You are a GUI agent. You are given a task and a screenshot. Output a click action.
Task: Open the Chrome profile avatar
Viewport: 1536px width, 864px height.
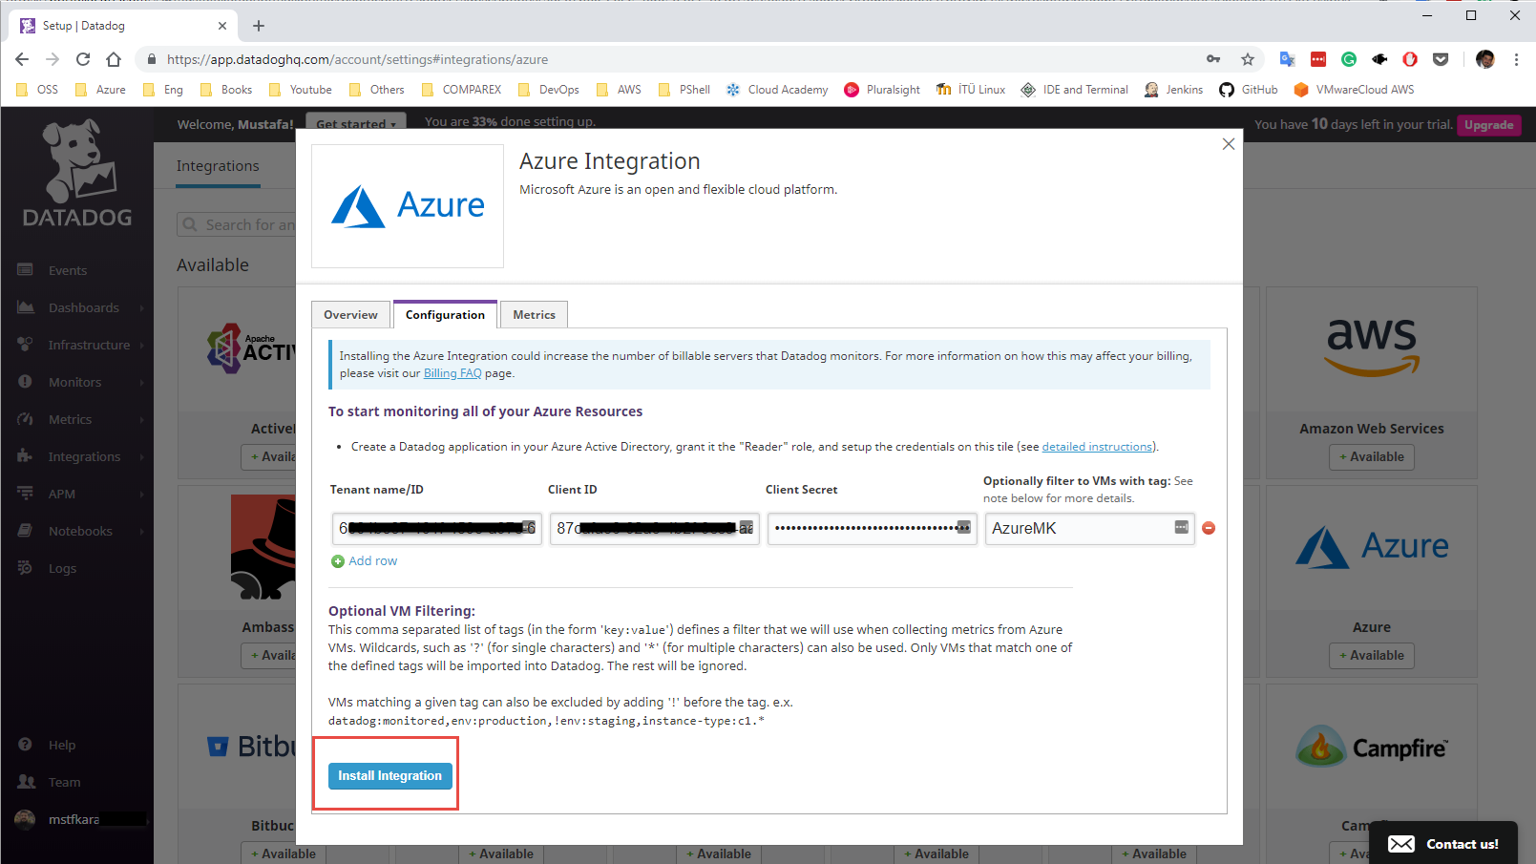[x=1484, y=59]
